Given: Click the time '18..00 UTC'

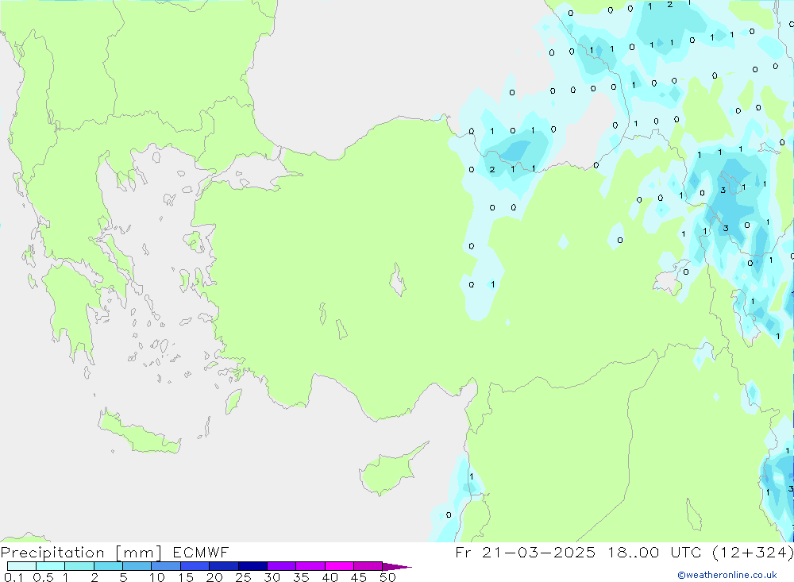Looking at the screenshot, I should coord(657,552).
